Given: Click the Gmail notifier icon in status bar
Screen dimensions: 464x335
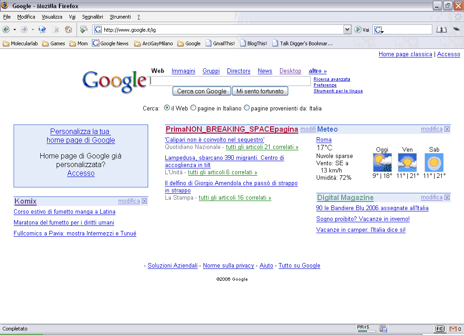Looking at the screenshot, I should coord(453,329).
